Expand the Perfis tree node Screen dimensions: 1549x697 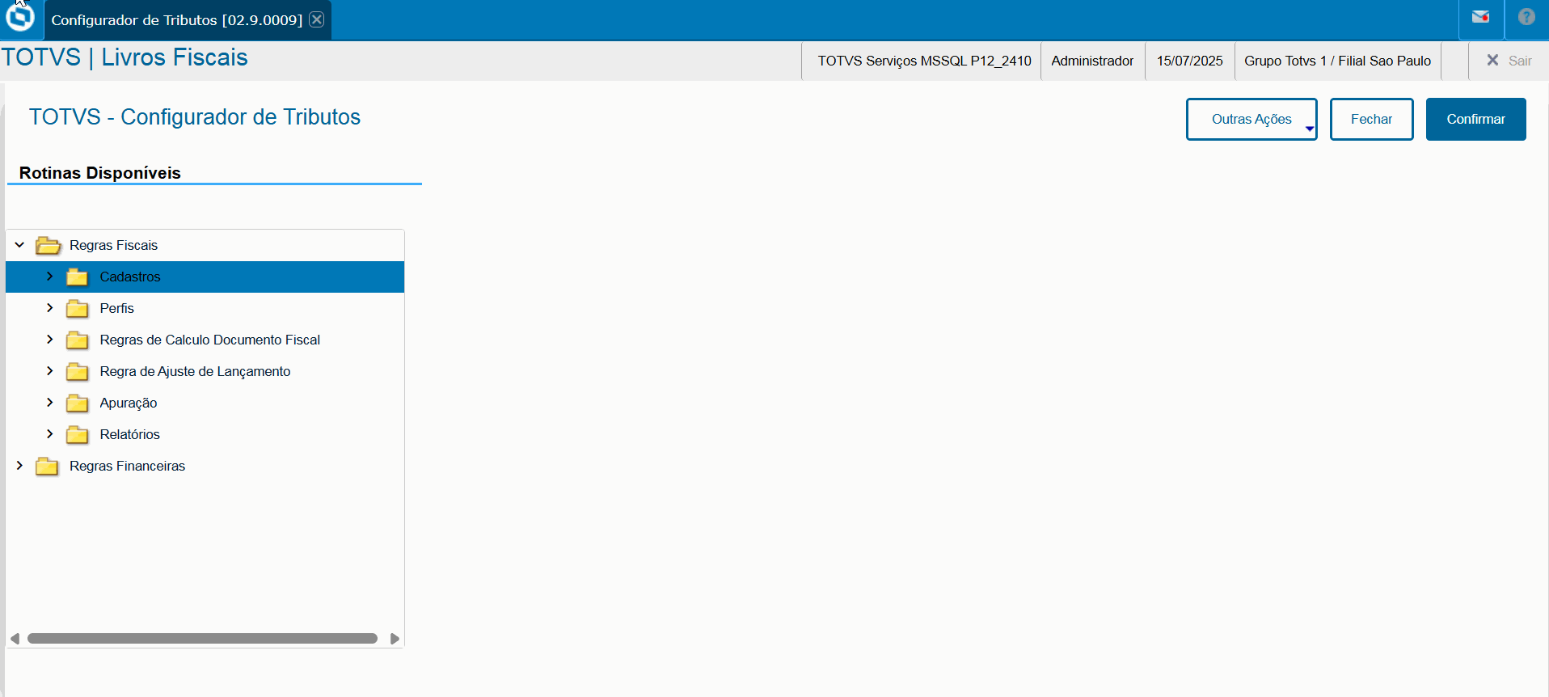(x=49, y=308)
